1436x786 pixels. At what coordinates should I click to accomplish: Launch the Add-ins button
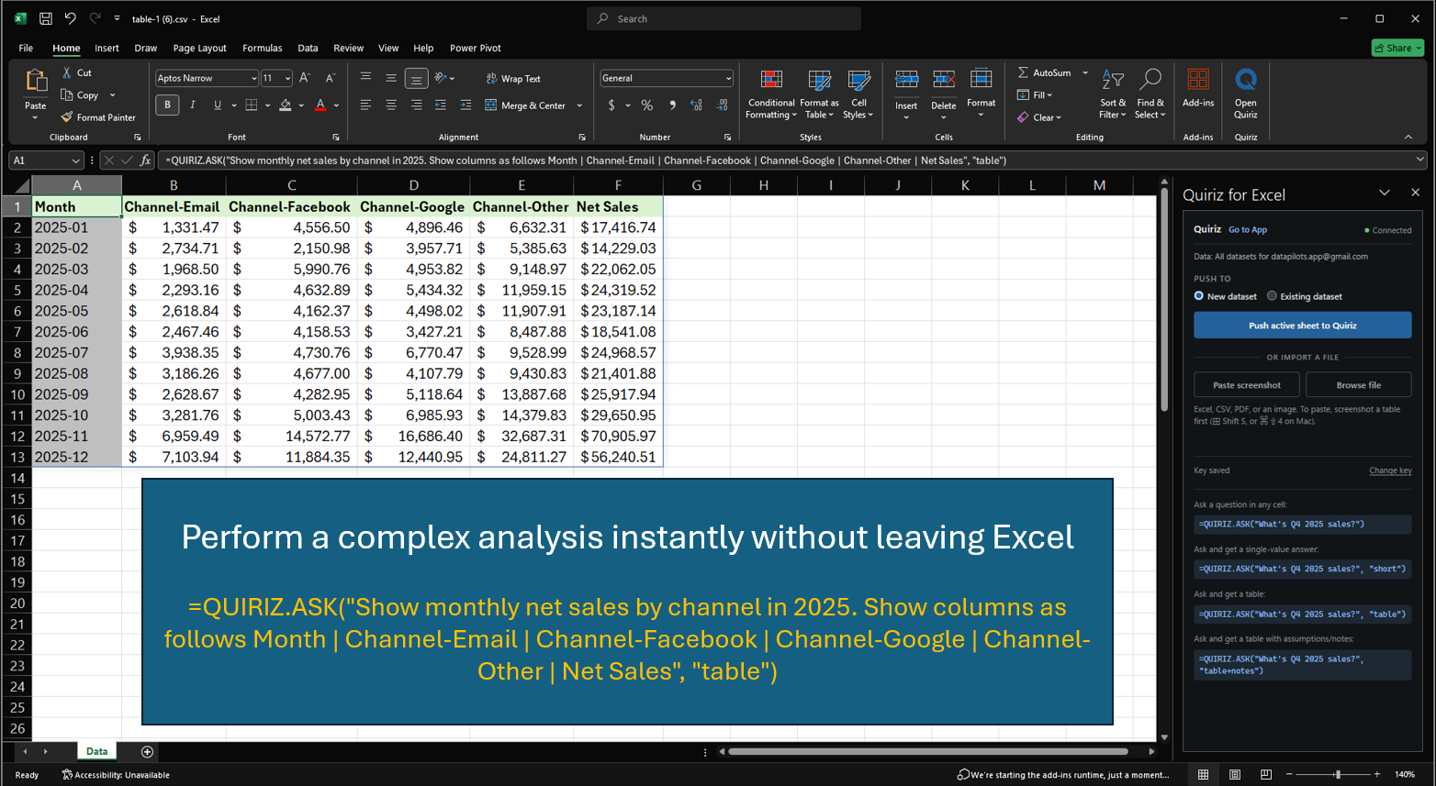[1198, 88]
